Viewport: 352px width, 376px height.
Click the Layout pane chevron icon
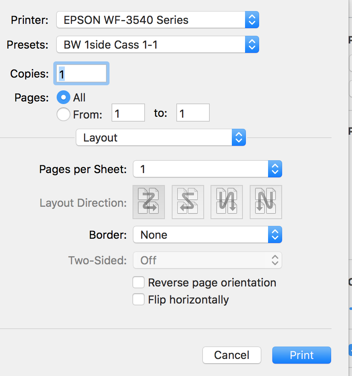pyautogui.click(x=239, y=137)
